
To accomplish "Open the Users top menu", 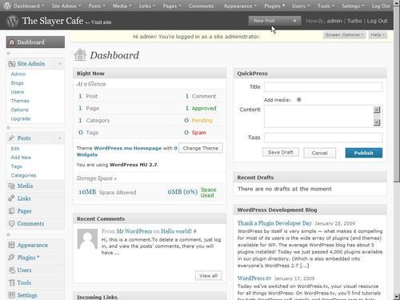I will tap(301, 6).
